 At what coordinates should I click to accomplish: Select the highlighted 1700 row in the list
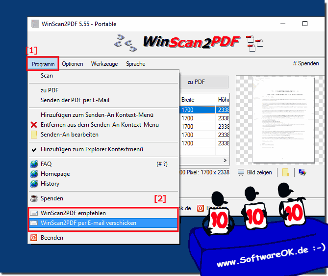(x=204, y=110)
